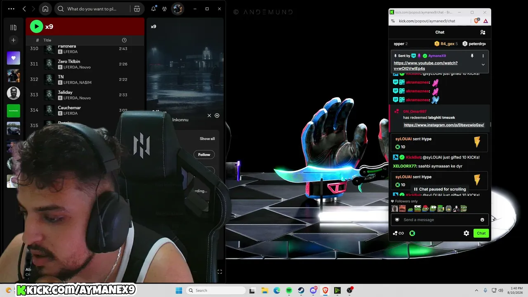This screenshot has height=297, width=528.
Task: Open the Spotify profile avatar menu
Action: pyautogui.click(x=177, y=9)
